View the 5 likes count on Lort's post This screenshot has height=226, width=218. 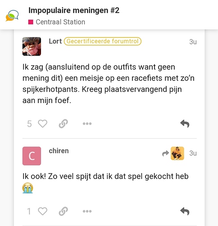coord(29,124)
